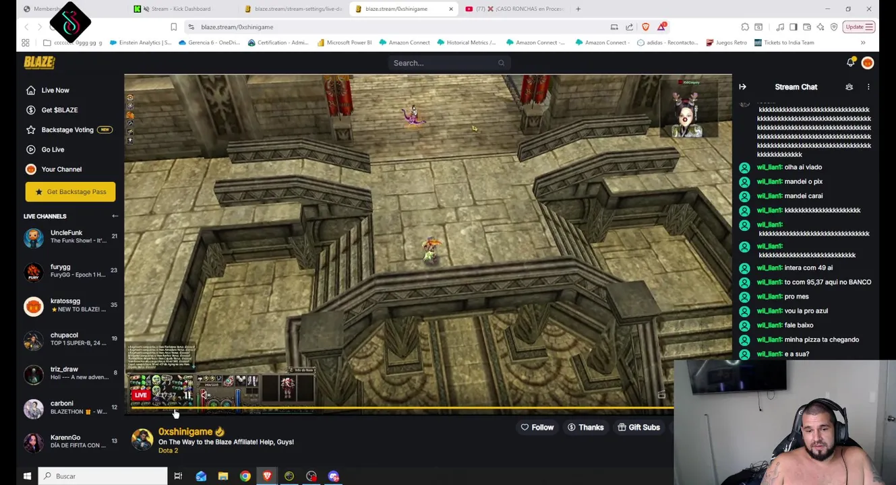Click the address bar URL

(237, 27)
